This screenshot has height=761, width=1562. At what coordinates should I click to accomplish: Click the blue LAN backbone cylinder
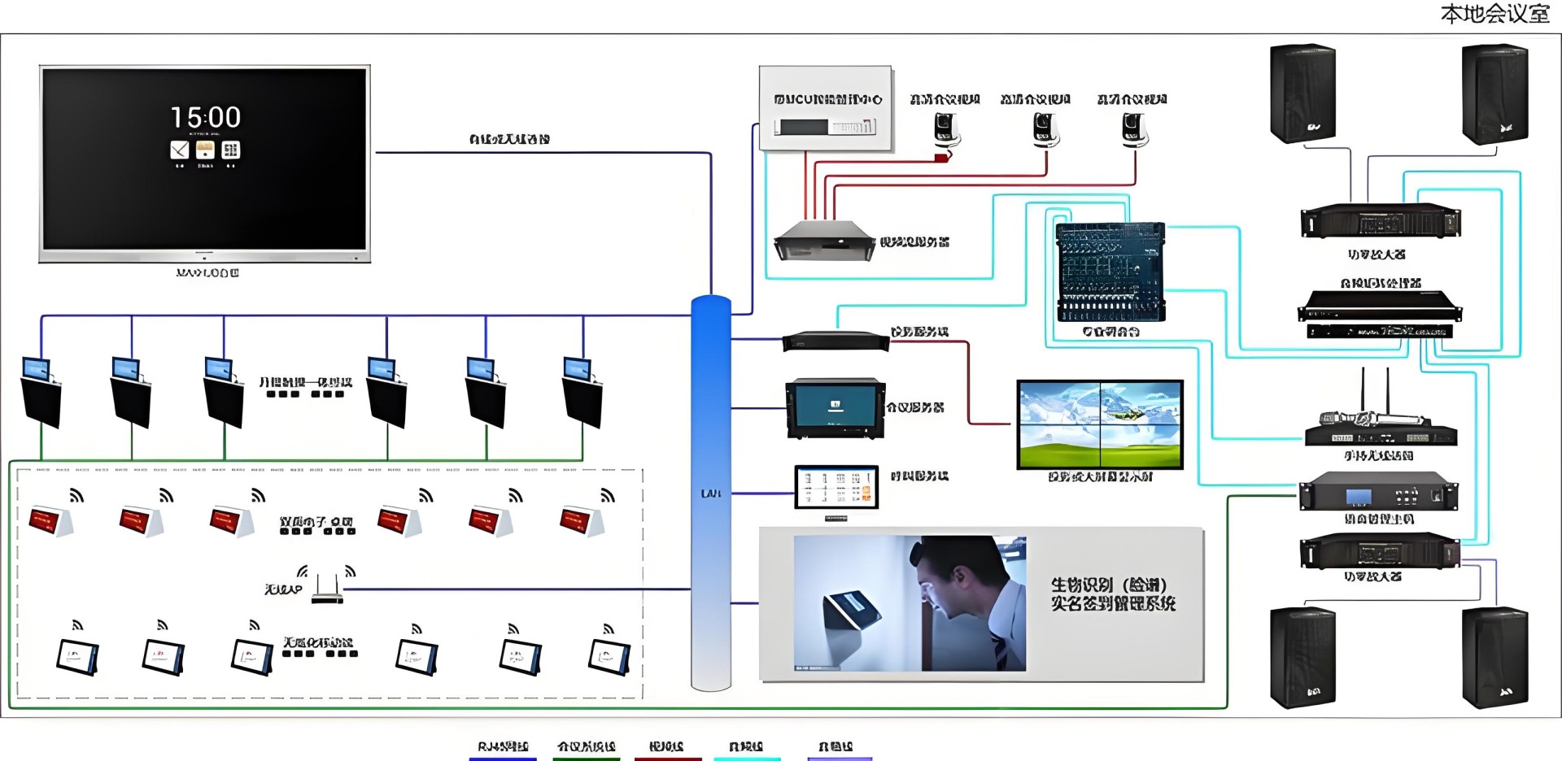pos(711,493)
